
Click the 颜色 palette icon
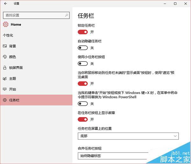(5, 57)
